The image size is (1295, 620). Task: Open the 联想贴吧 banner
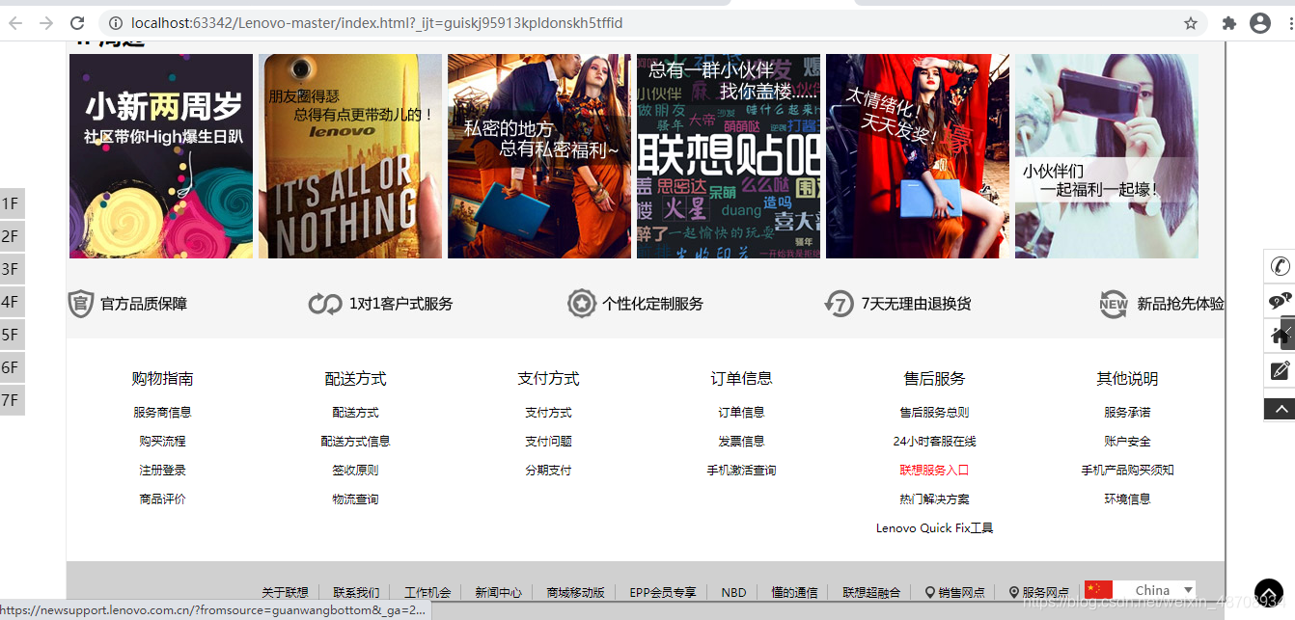coord(729,156)
